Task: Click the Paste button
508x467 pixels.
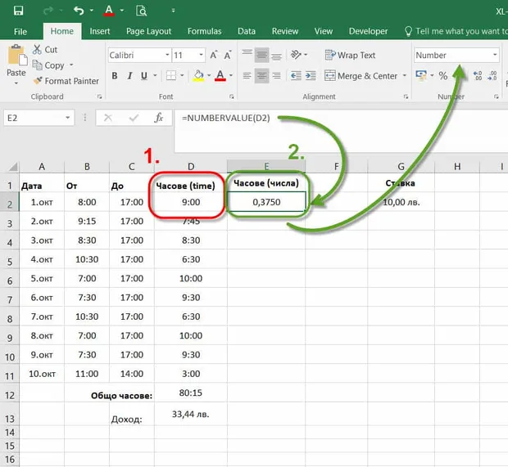Action: (x=16, y=65)
